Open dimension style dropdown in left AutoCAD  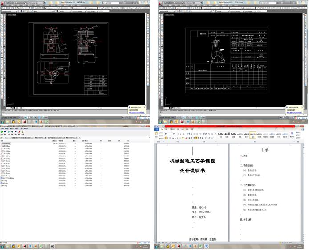pos(65,8)
